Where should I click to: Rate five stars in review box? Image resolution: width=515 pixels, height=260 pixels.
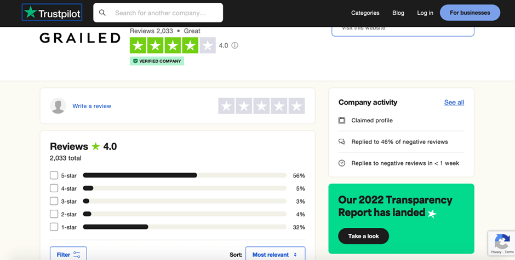click(x=296, y=106)
